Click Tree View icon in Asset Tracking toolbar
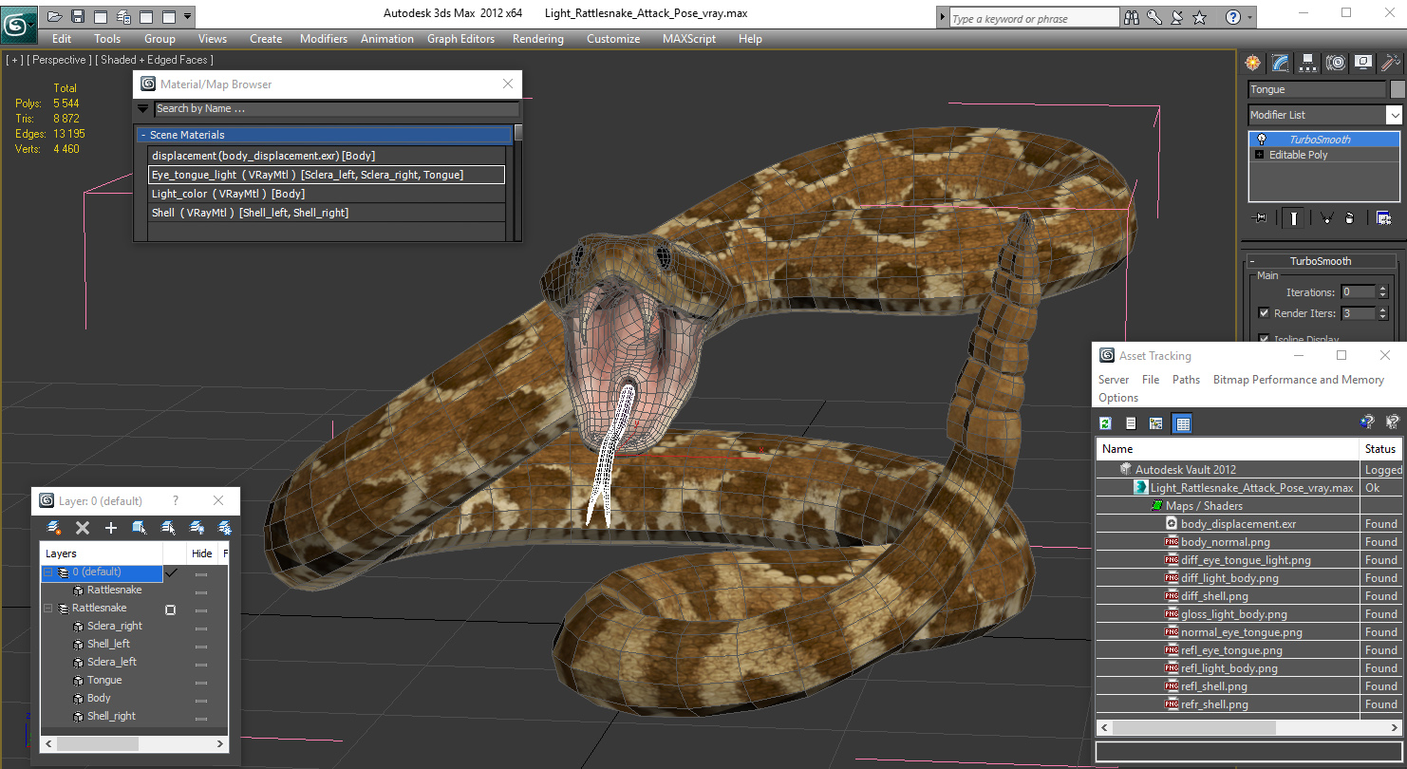 click(1156, 423)
